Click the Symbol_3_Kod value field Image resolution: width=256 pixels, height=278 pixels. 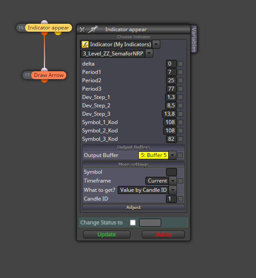point(171,139)
